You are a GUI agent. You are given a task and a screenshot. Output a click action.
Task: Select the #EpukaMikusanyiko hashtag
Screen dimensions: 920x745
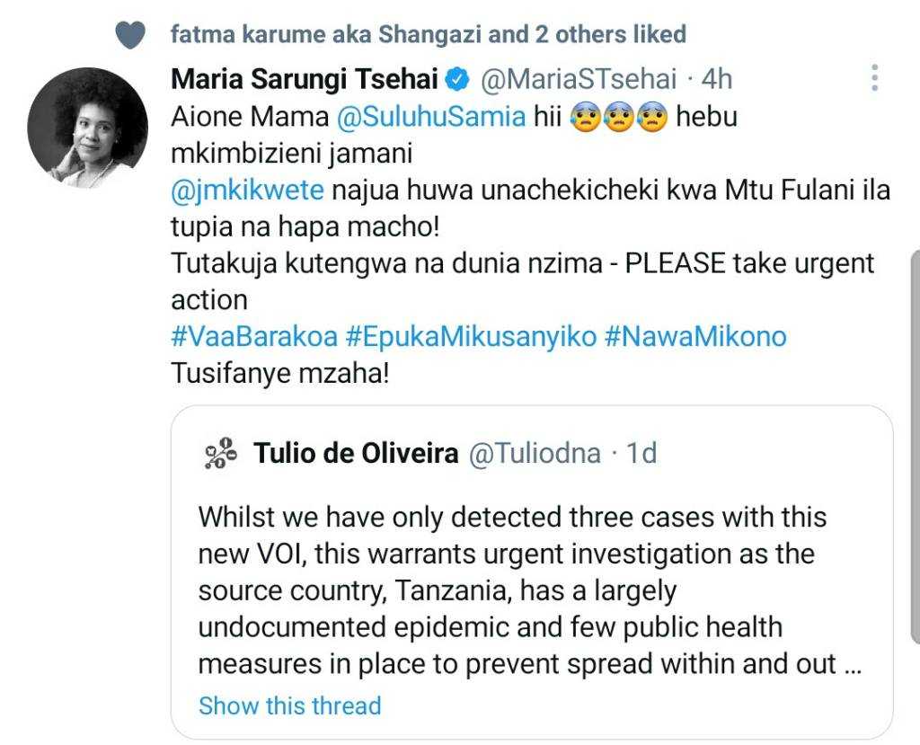[x=471, y=336]
